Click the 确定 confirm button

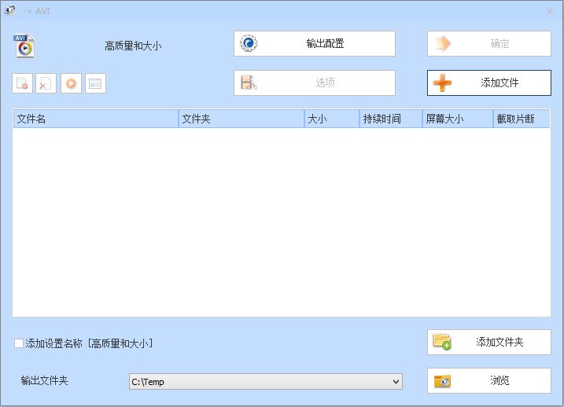pyautogui.click(x=488, y=43)
